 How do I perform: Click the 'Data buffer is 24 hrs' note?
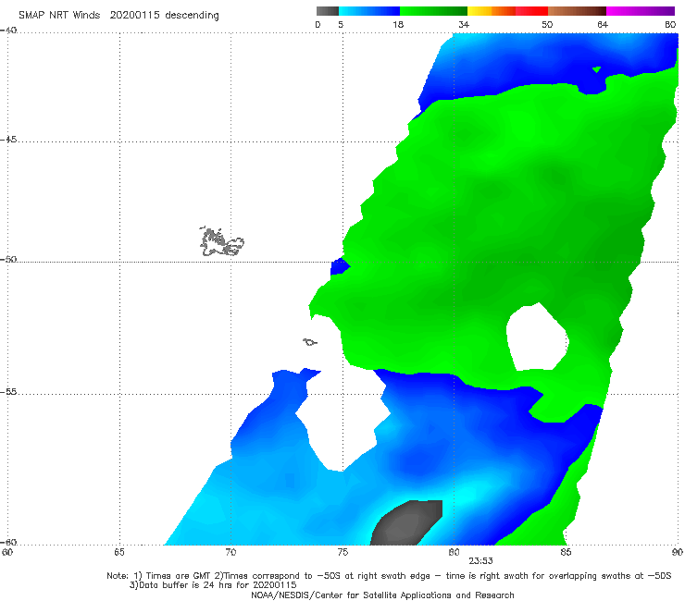click(213, 585)
